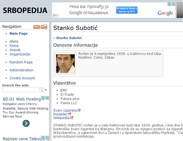Click the info icon on Web Hosting ad

click(x=43, y=98)
